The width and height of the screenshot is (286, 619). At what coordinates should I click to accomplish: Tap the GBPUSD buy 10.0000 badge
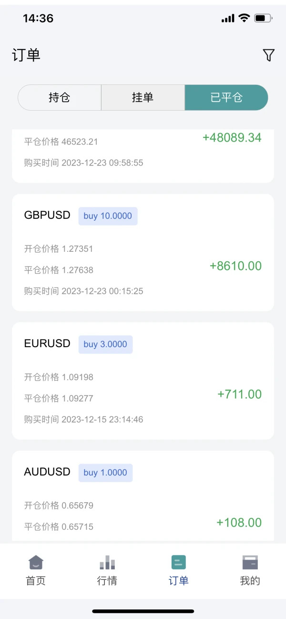click(108, 216)
